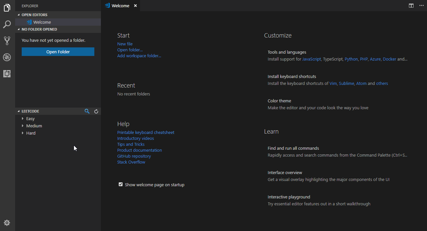Open the Explorer view in activity bar
Image resolution: width=427 pixels, height=231 pixels.
point(7,8)
